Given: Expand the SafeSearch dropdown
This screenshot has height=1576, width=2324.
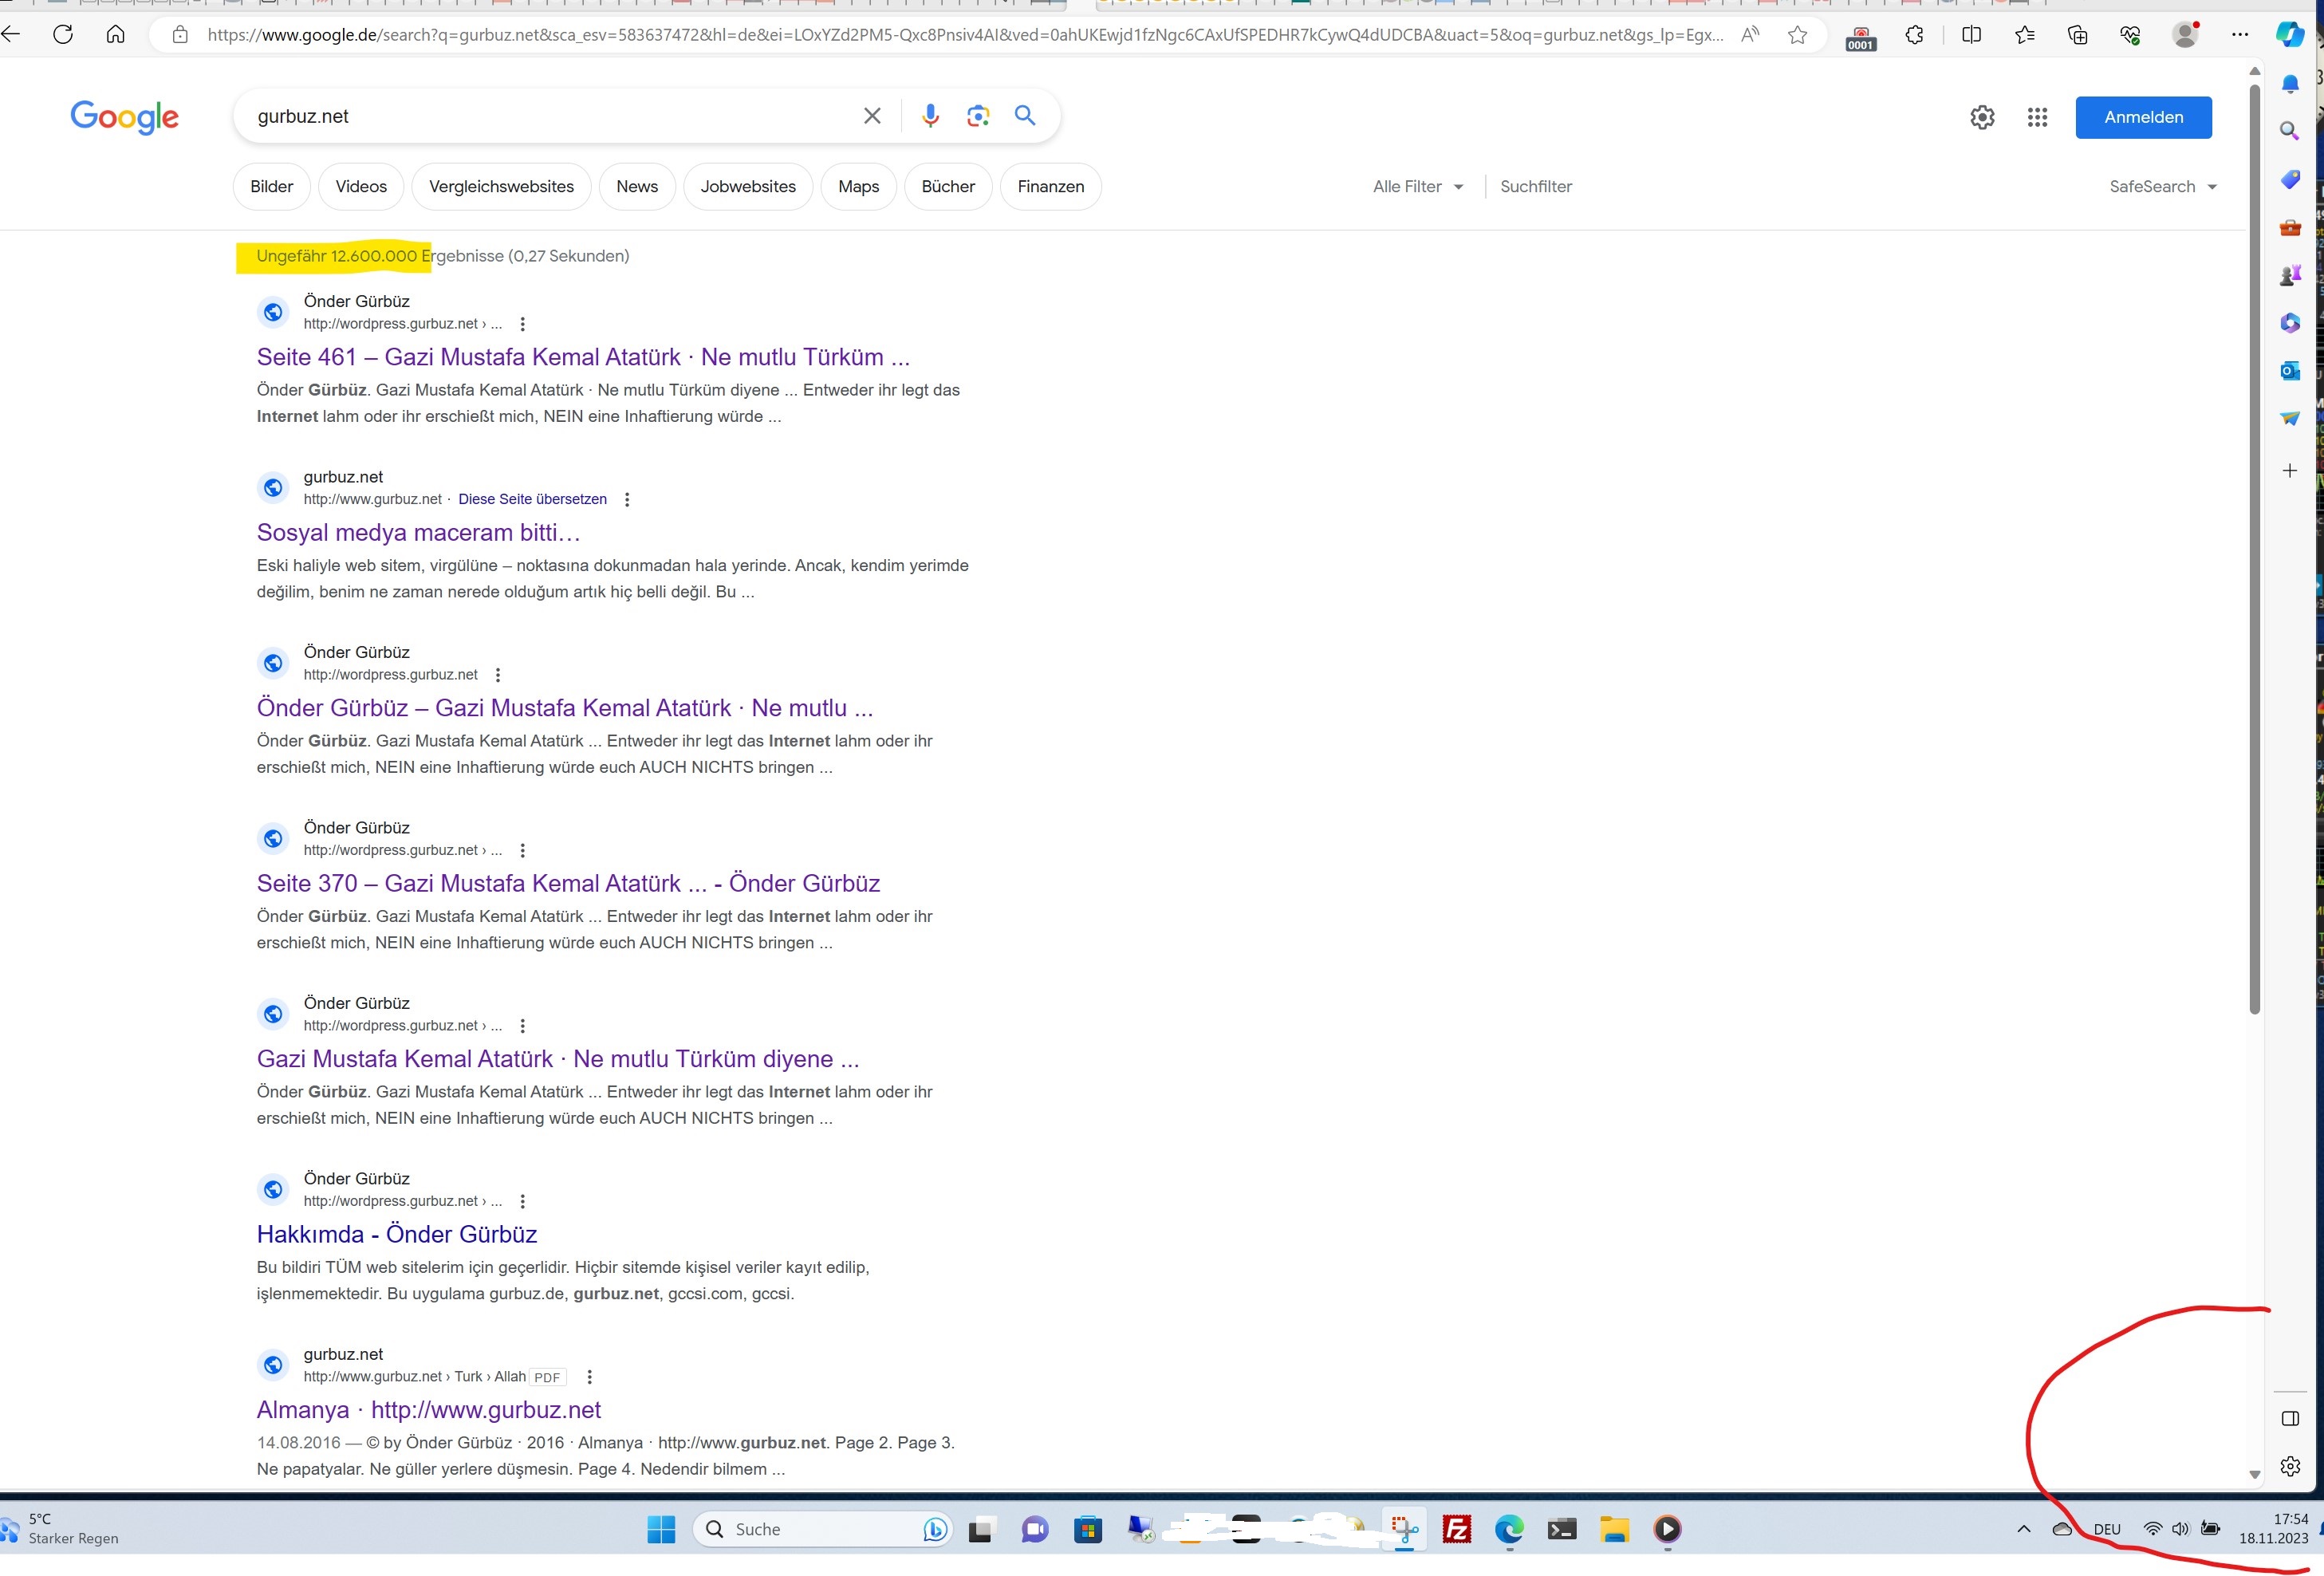Looking at the screenshot, I should point(2163,187).
